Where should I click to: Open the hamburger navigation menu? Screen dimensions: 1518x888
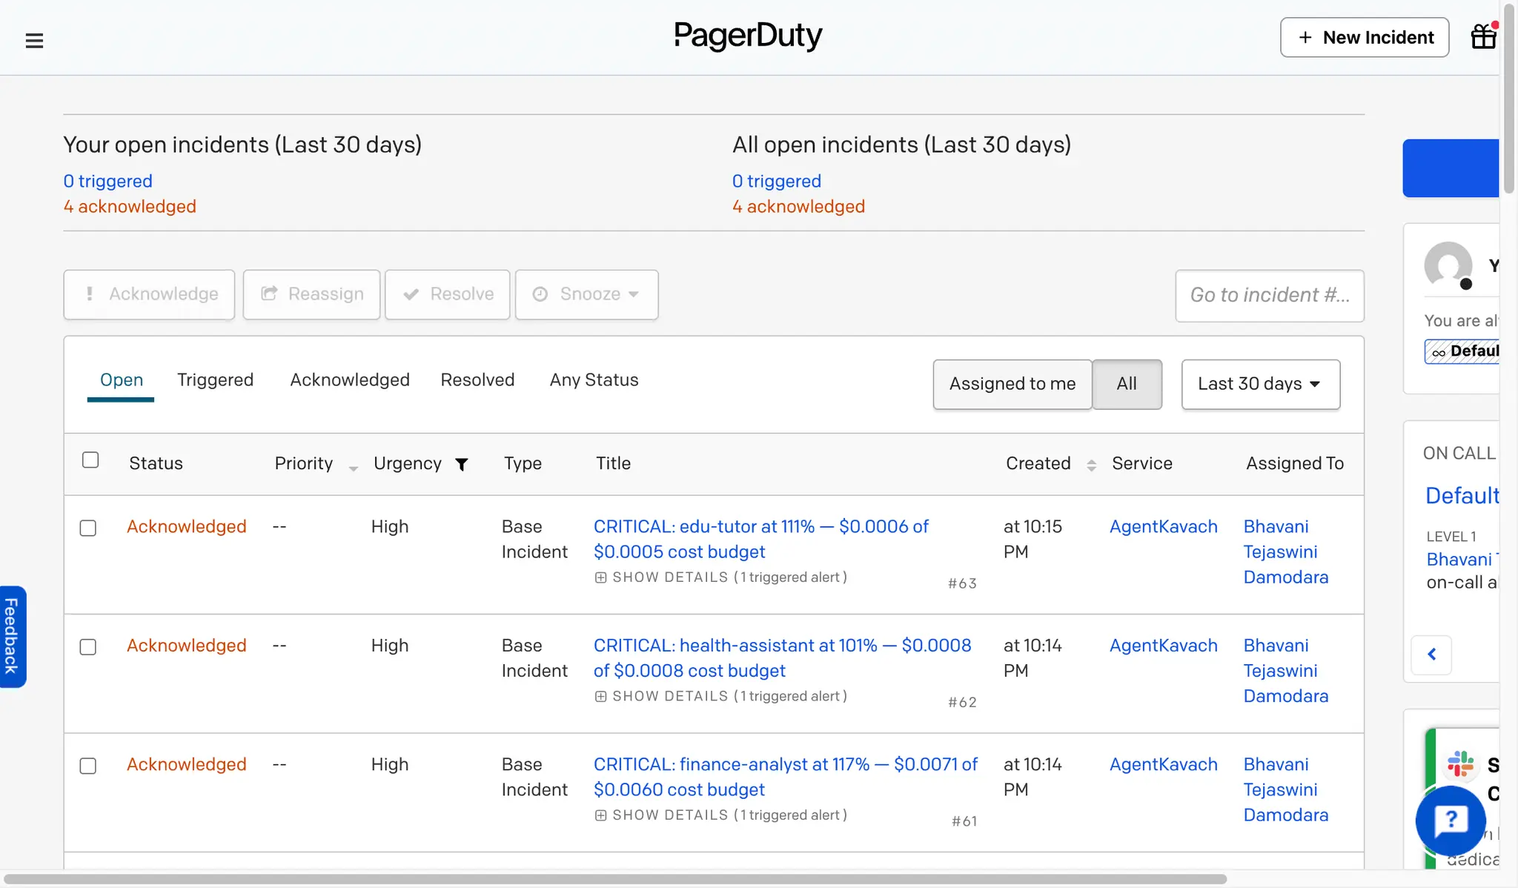coord(34,40)
